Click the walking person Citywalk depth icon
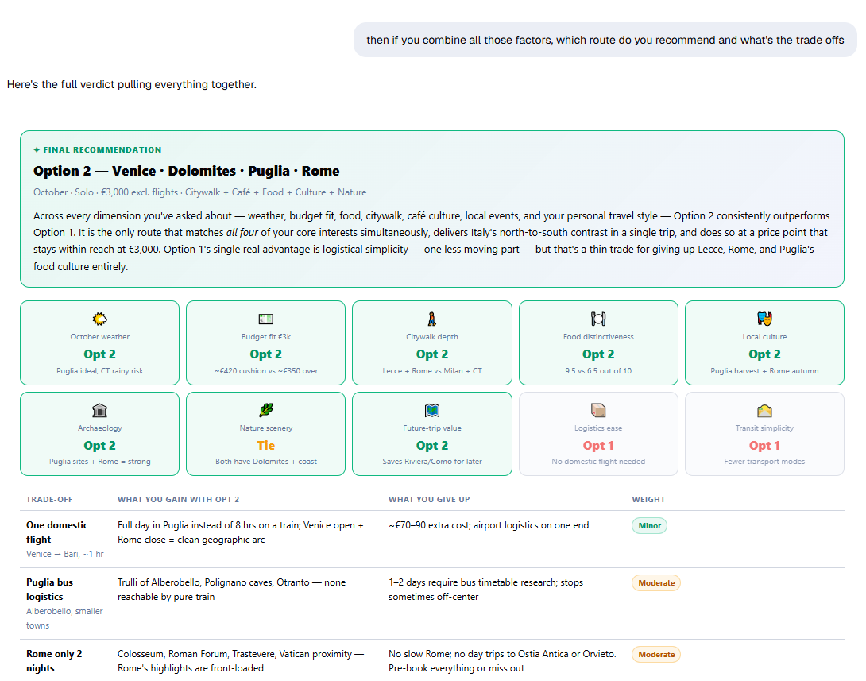 pos(432,319)
